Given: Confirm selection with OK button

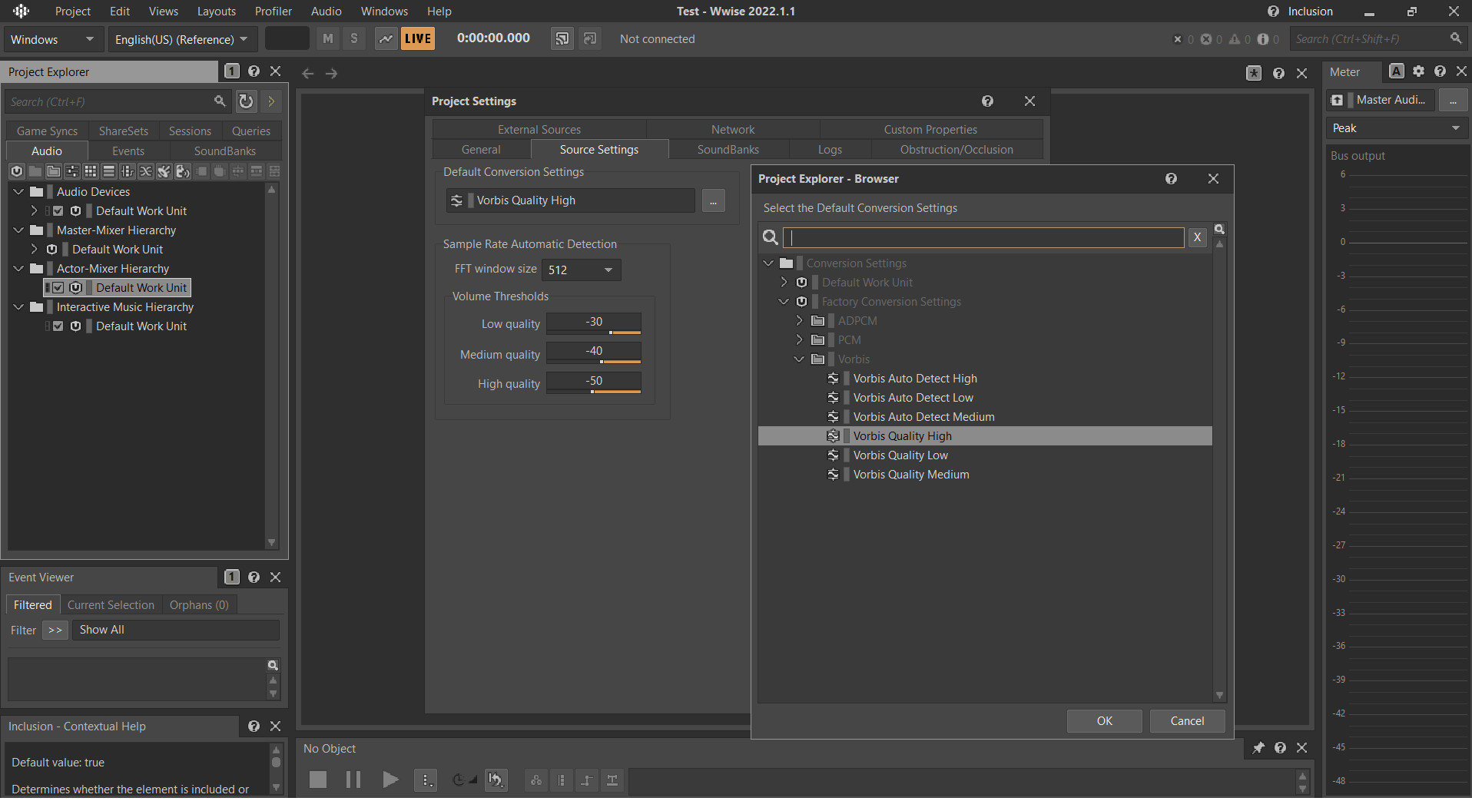Looking at the screenshot, I should 1104,721.
